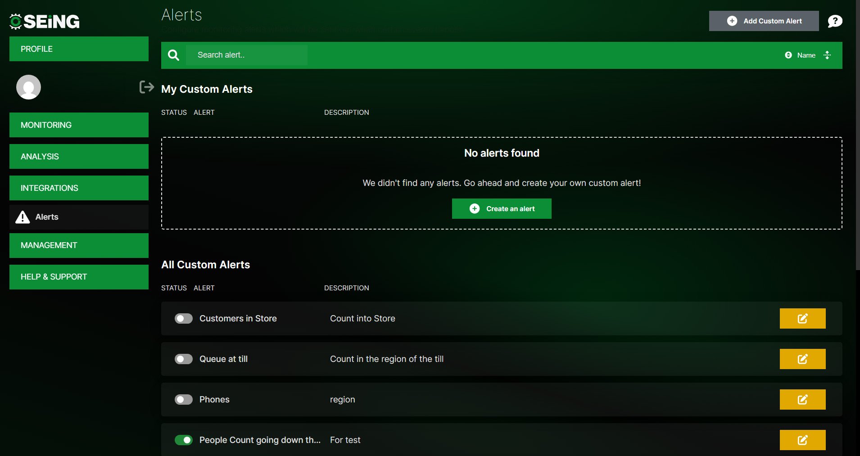Click the Create an alert button
The width and height of the screenshot is (860, 456).
click(x=502, y=208)
